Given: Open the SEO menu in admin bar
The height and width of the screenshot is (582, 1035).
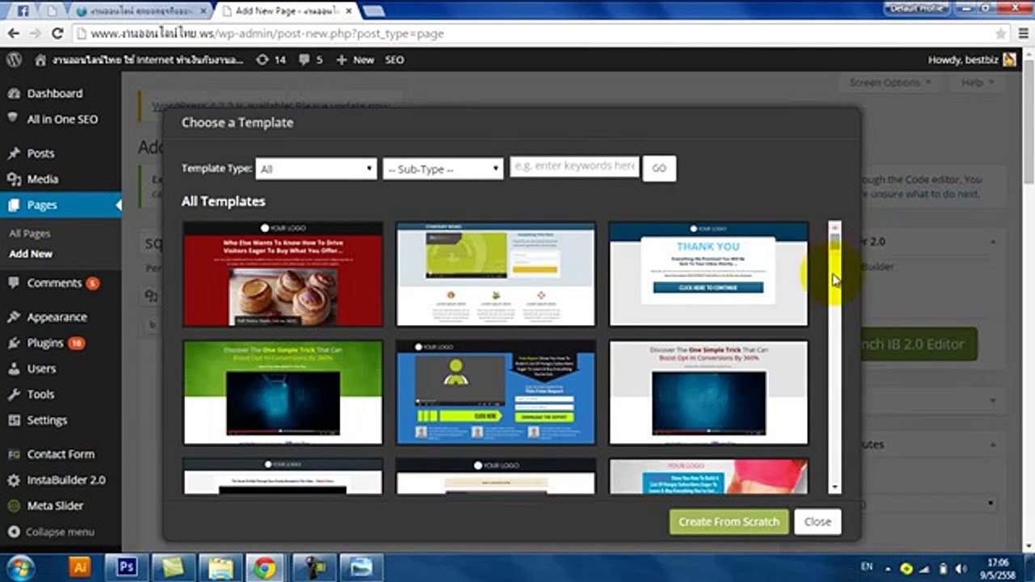Looking at the screenshot, I should [395, 60].
